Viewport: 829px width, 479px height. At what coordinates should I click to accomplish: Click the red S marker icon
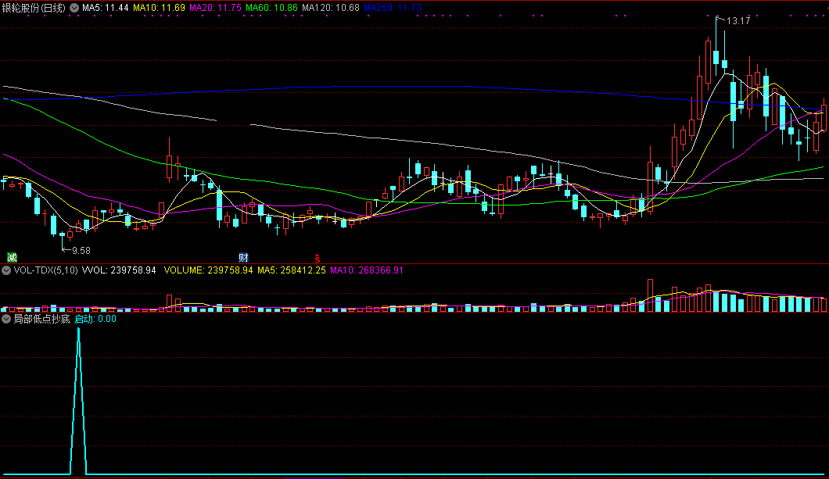coord(318,258)
